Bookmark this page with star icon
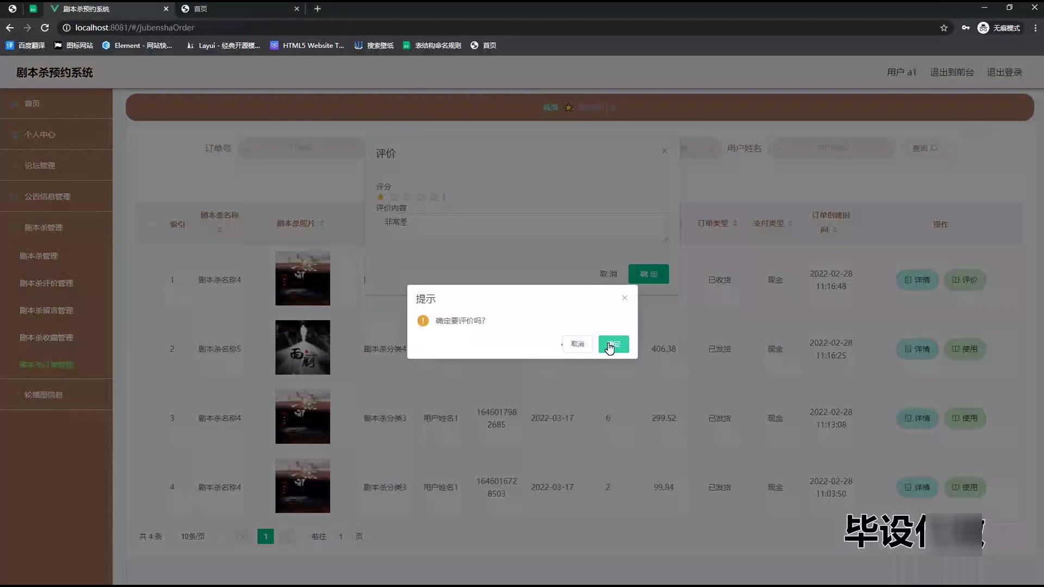 point(944,28)
